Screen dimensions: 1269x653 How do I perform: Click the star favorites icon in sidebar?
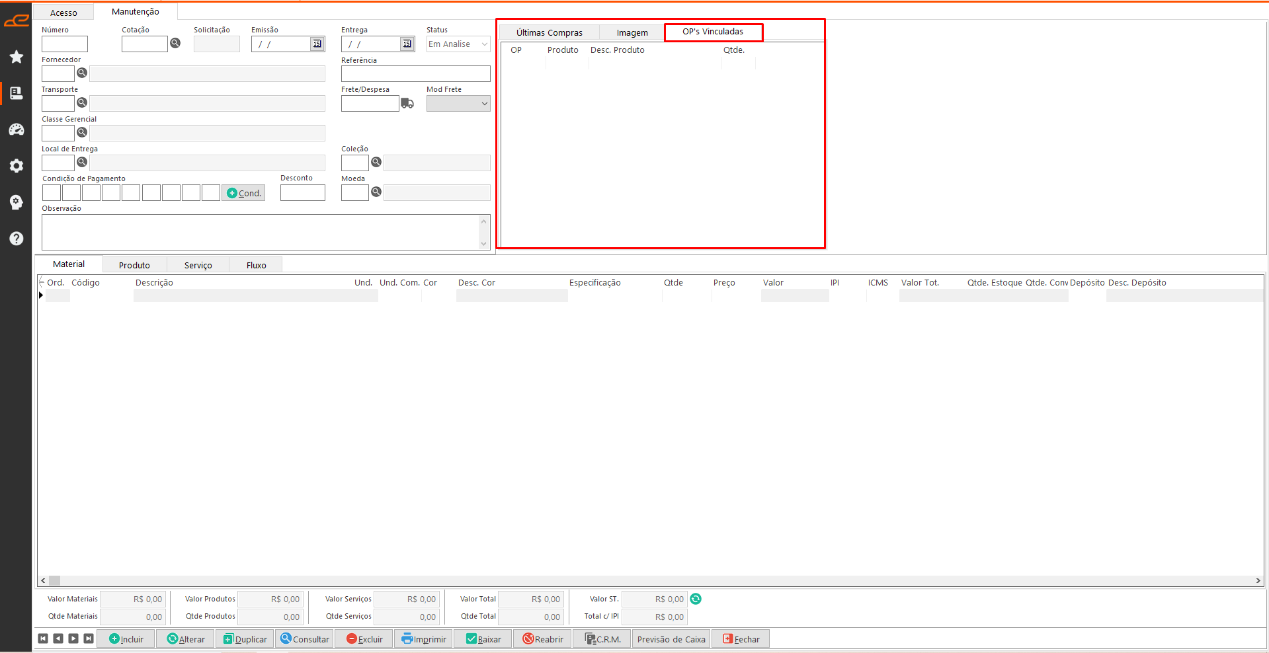click(x=17, y=57)
